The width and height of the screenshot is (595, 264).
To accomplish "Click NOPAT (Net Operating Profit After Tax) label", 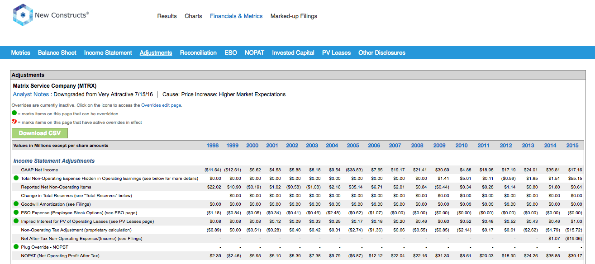I will (x=60, y=256).
